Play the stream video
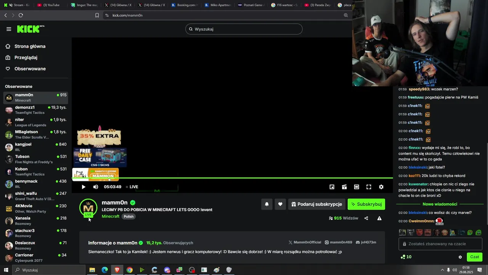Screen dimensions: 488x275 pyautogui.click(x=83, y=187)
